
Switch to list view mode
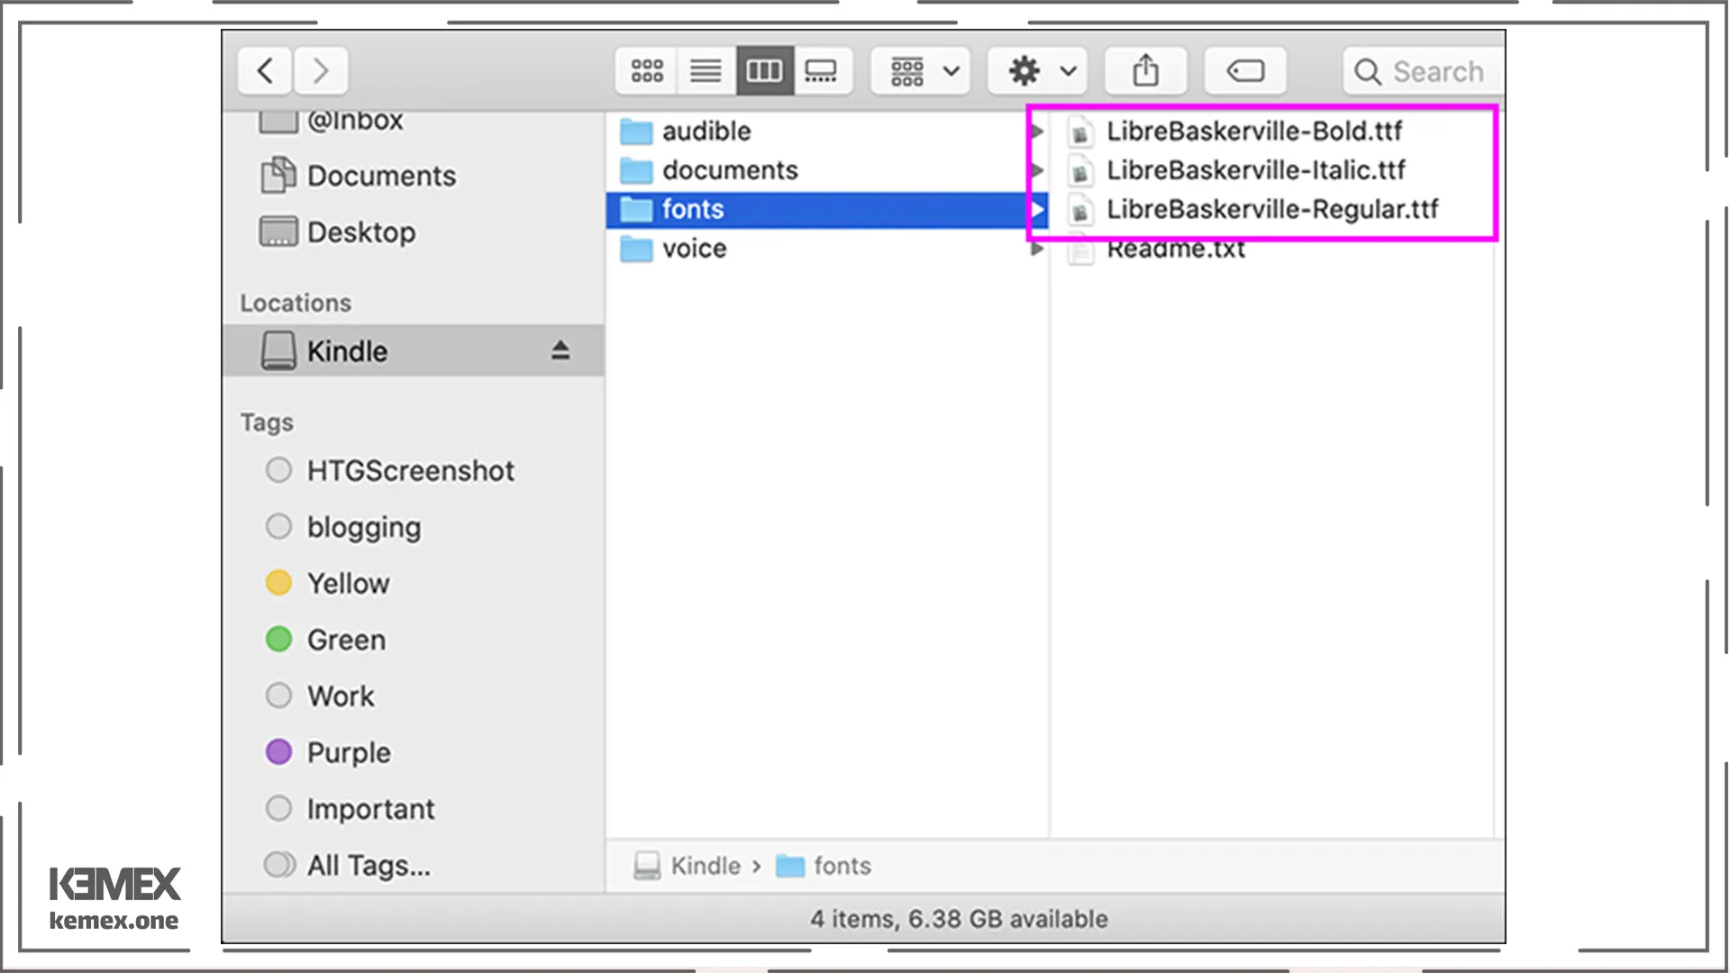[x=705, y=71]
